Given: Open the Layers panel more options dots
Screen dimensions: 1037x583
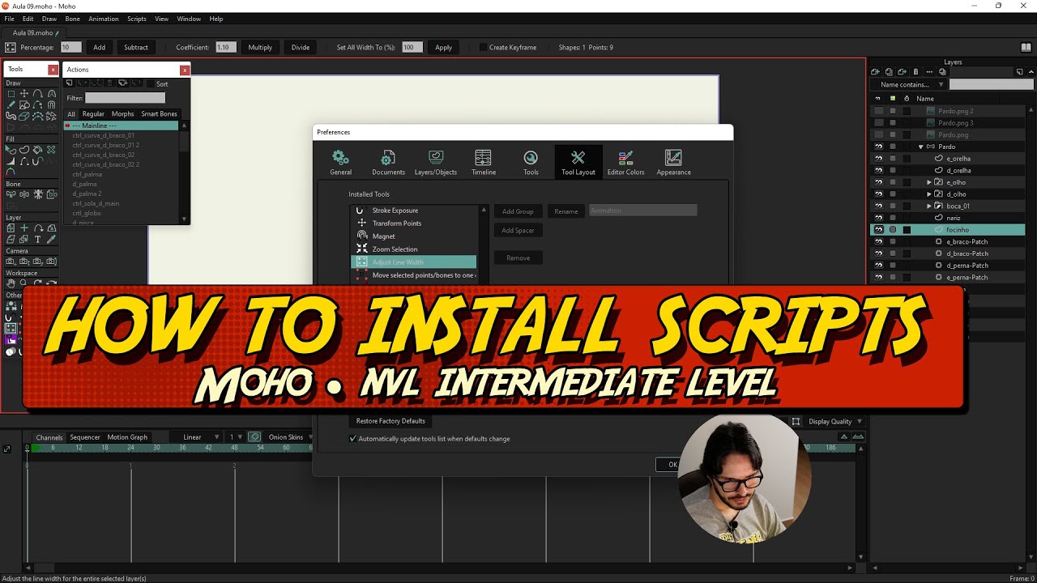Looking at the screenshot, I should pyautogui.click(x=929, y=72).
